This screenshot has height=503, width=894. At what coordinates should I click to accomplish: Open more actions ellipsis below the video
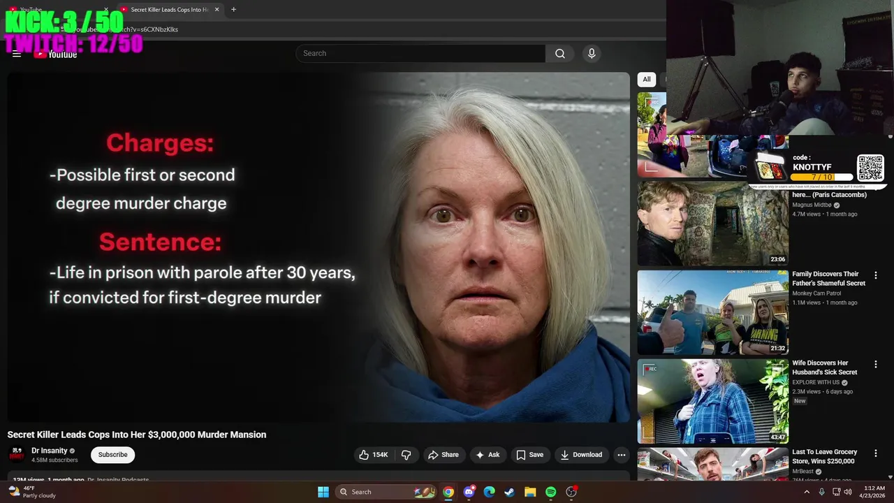621,455
